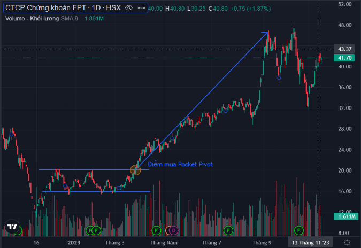The width and height of the screenshot is (361, 248).
Task: Click the CTCP Chứng khoán FPT symbol title
Action: point(63,8)
